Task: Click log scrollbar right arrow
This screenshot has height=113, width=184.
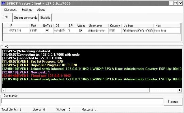Action: coord(180,90)
